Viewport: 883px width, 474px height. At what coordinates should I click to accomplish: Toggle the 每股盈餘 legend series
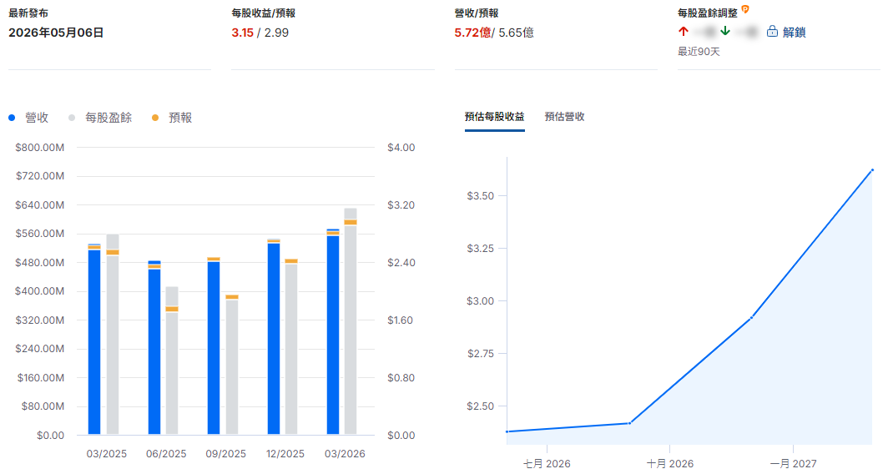click(x=100, y=118)
